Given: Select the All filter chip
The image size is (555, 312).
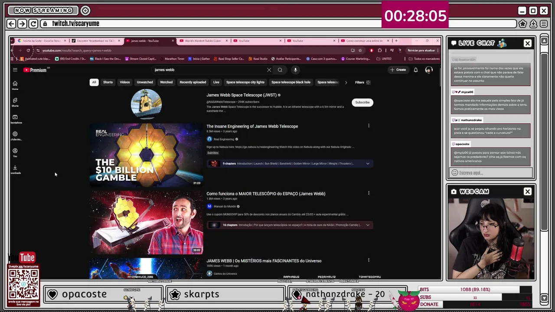Looking at the screenshot, I should coord(94,82).
